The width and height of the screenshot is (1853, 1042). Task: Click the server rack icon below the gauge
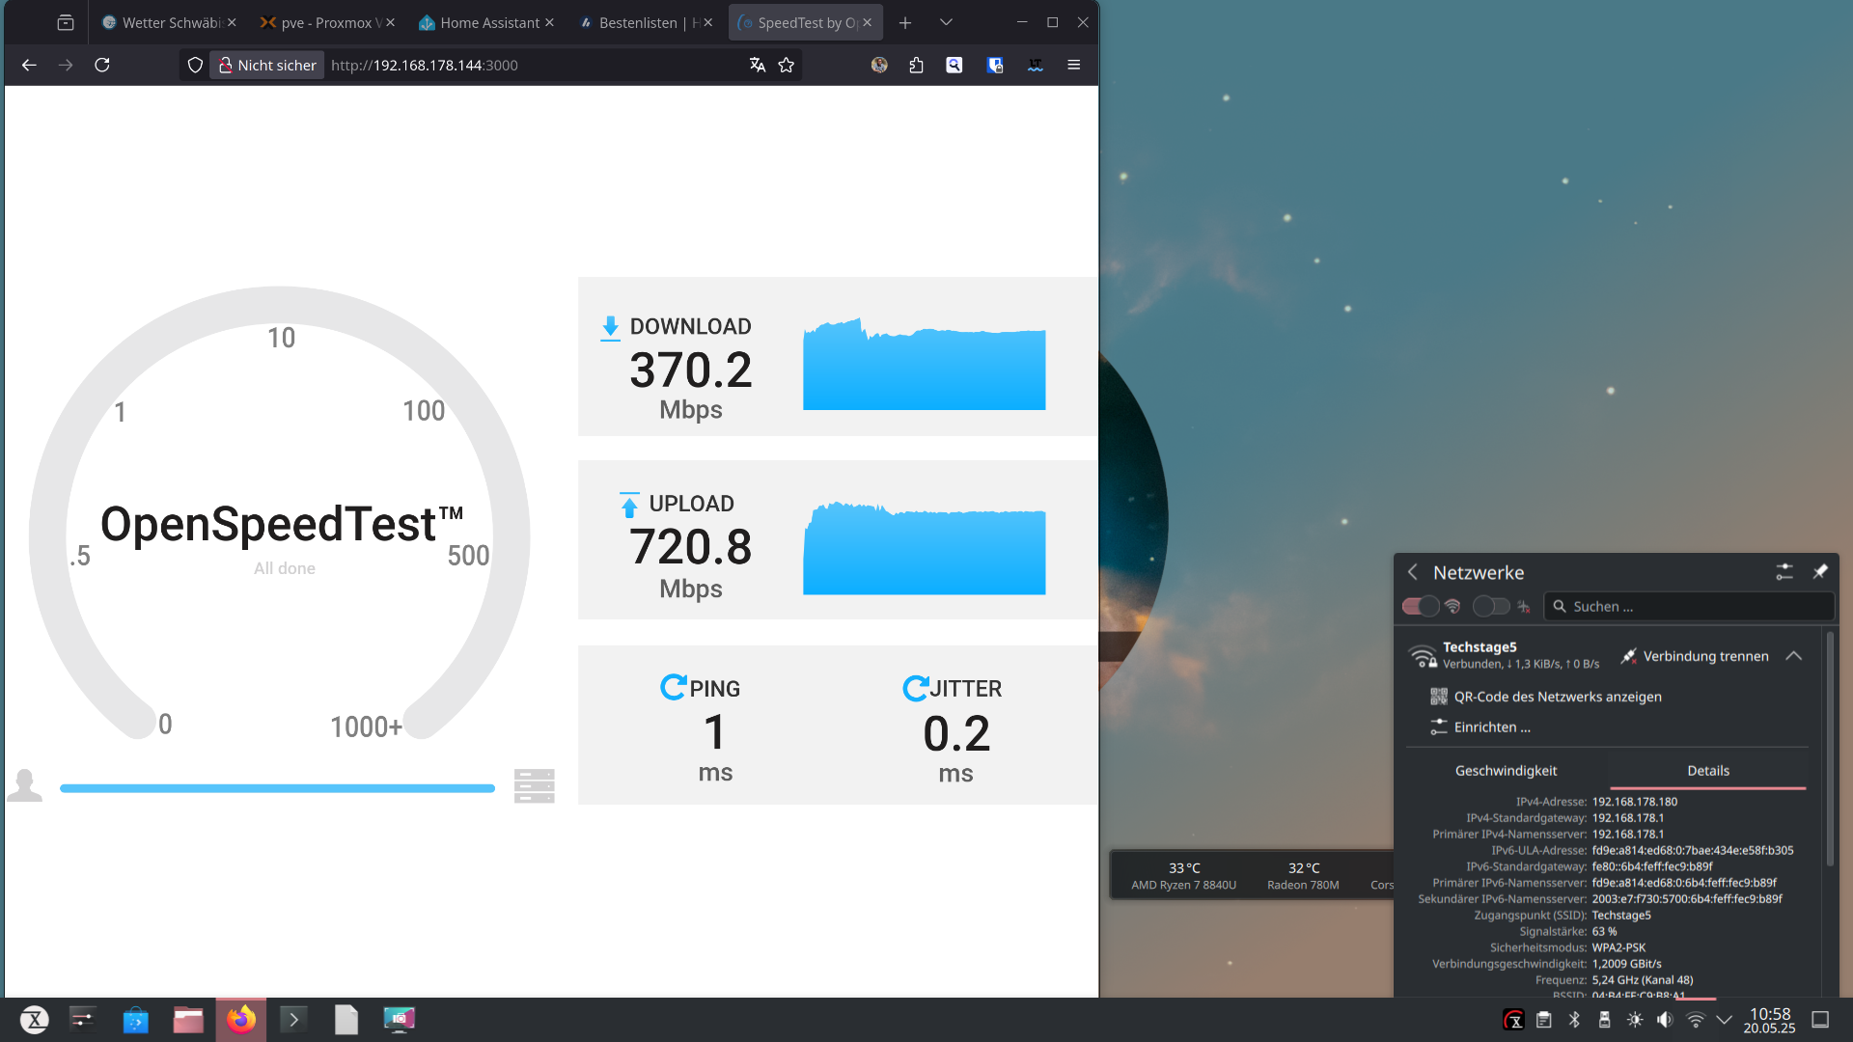coord(535,786)
